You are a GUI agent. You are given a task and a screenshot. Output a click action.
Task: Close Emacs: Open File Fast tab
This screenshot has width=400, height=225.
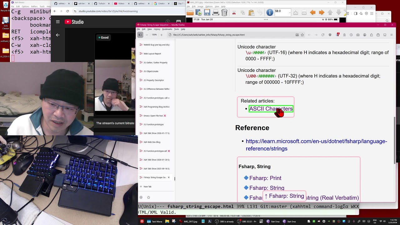coord(165,116)
